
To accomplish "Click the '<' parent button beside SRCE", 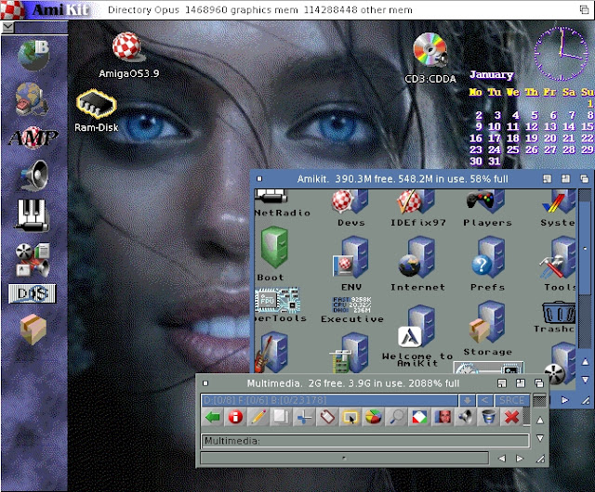I will (484, 401).
